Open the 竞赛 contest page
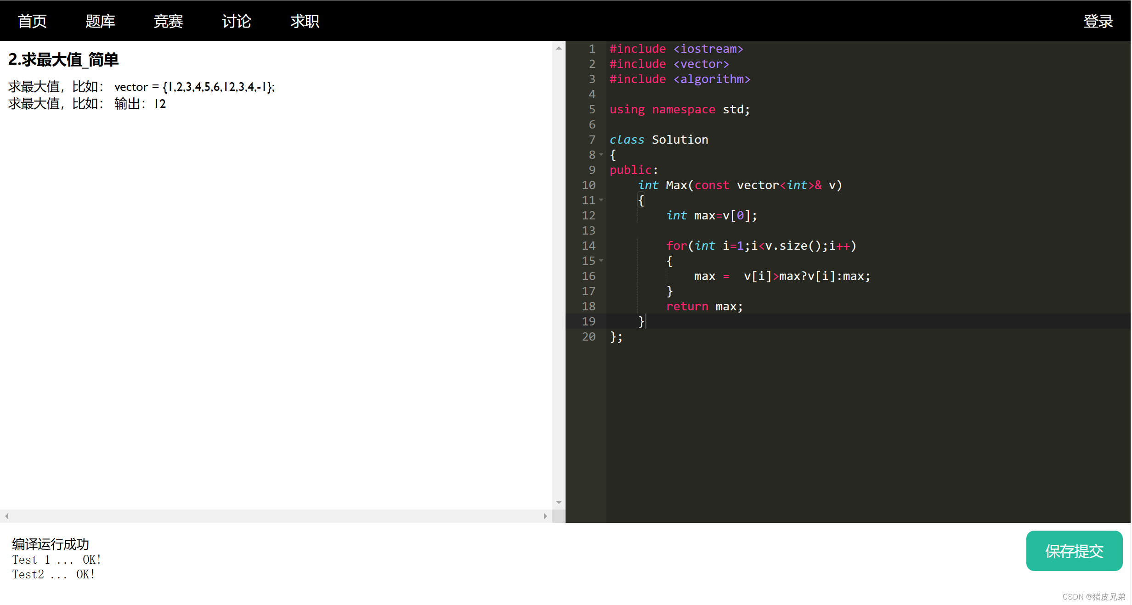Viewport: 1132px width, 605px height. point(169,21)
